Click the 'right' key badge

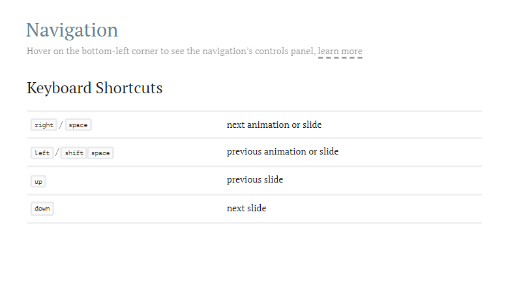(44, 125)
